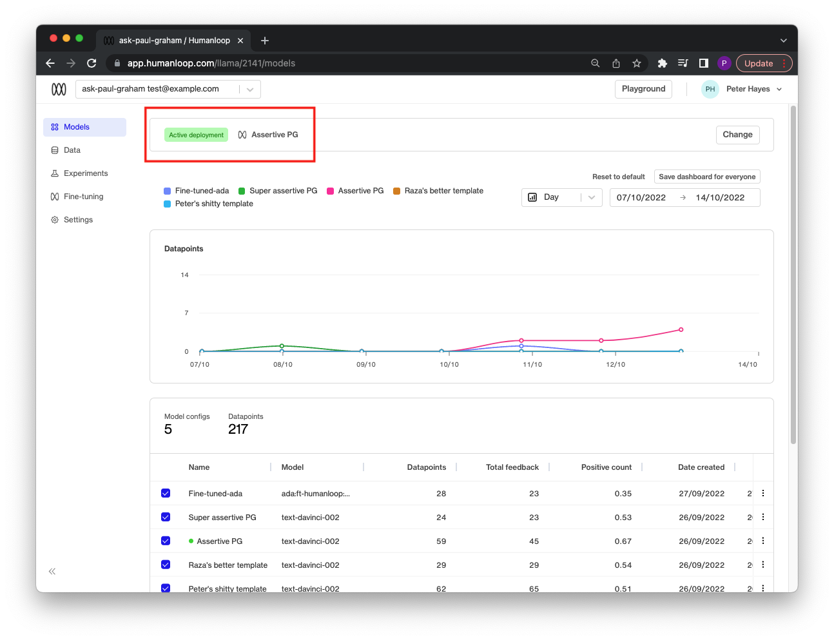
Task: Open Peter Hayes user menu
Action: [x=748, y=89]
